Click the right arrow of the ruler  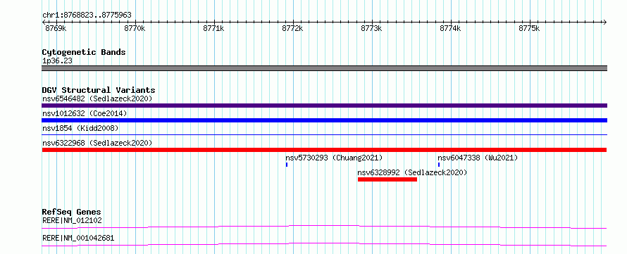pyautogui.click(x=604, y=23)
